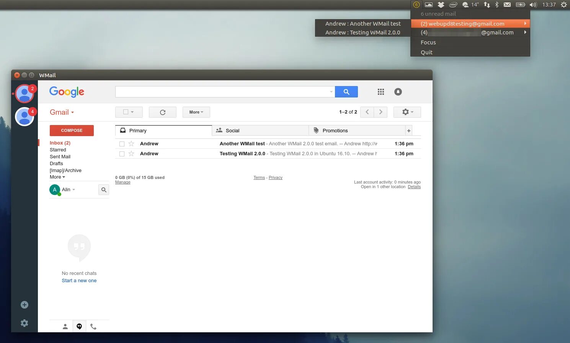Open Privacy link
This screenshot has width=570, height=343.
pyautogui.click(x=276, y=178)
